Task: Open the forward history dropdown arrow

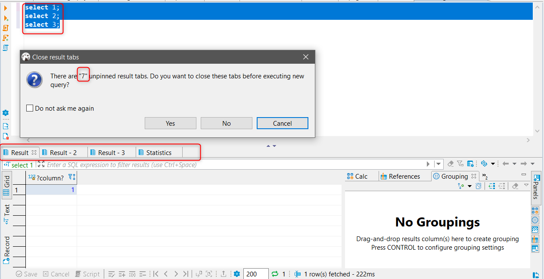Action: [x=532, y=164]
